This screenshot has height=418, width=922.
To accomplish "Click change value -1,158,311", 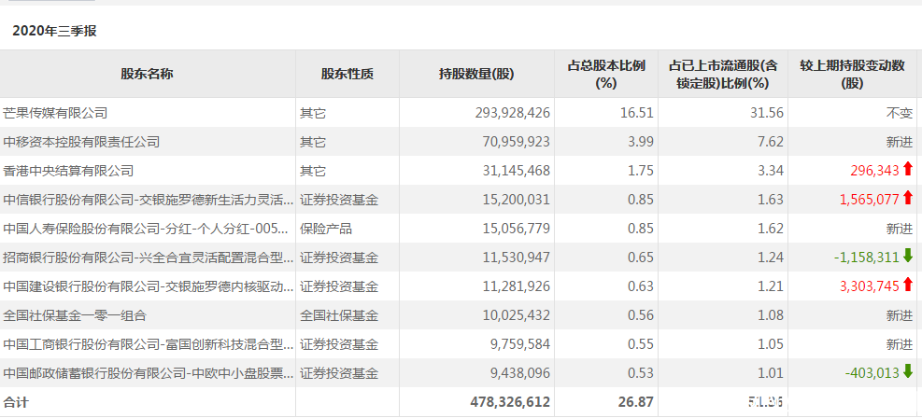I will click(x=867, y=258).
